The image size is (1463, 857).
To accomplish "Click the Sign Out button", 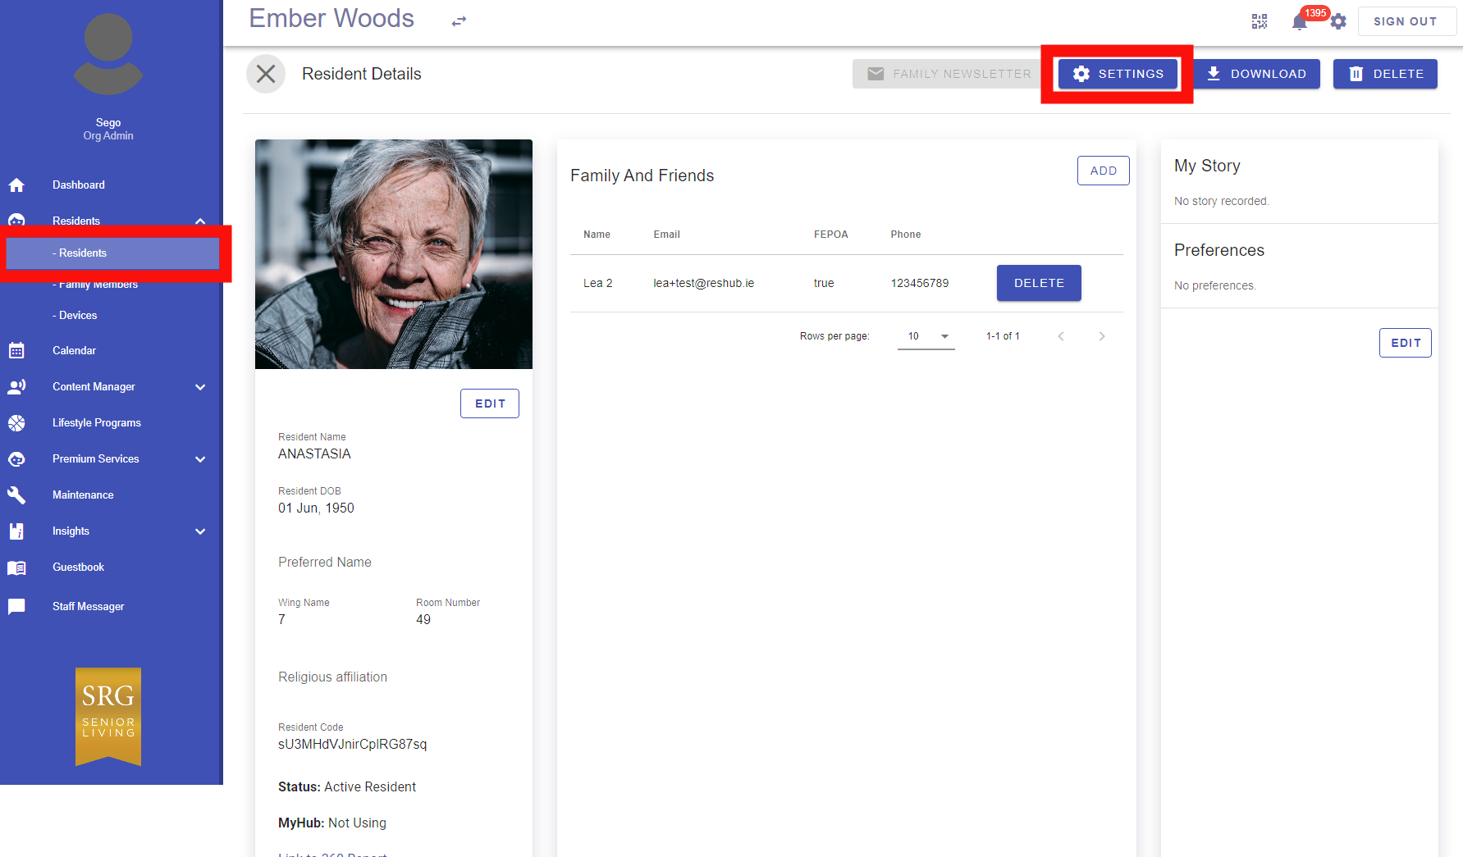I will pyautogui.click(x=1406, y=21).
